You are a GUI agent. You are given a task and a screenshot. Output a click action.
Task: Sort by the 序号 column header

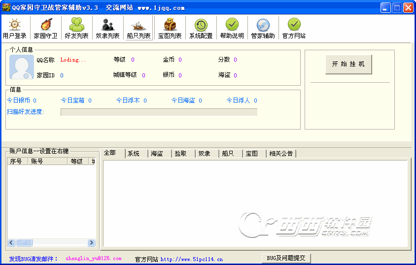(18, 161)
